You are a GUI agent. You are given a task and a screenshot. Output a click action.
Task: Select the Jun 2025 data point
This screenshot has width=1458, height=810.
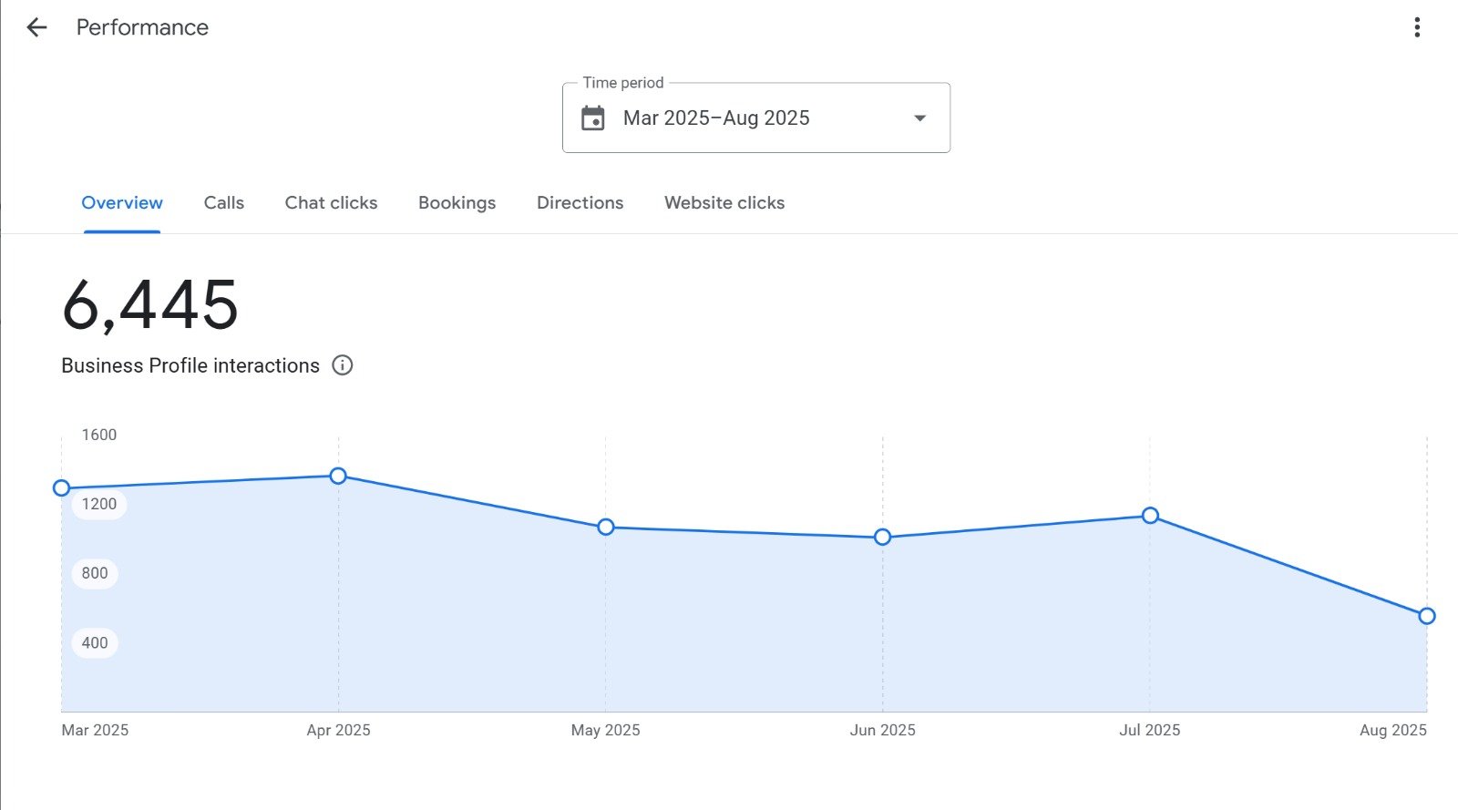(x=882, y=538)
